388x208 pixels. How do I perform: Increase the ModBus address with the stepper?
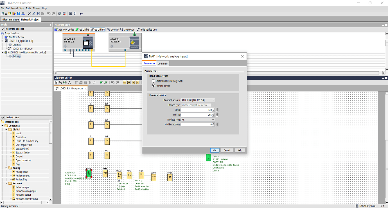(214, 123)
